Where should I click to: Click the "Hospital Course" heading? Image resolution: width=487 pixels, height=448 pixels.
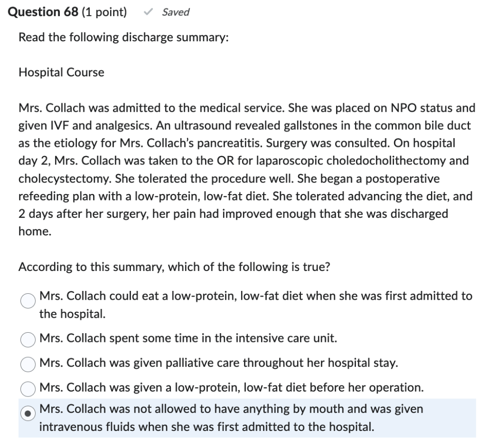coord(61,72)
